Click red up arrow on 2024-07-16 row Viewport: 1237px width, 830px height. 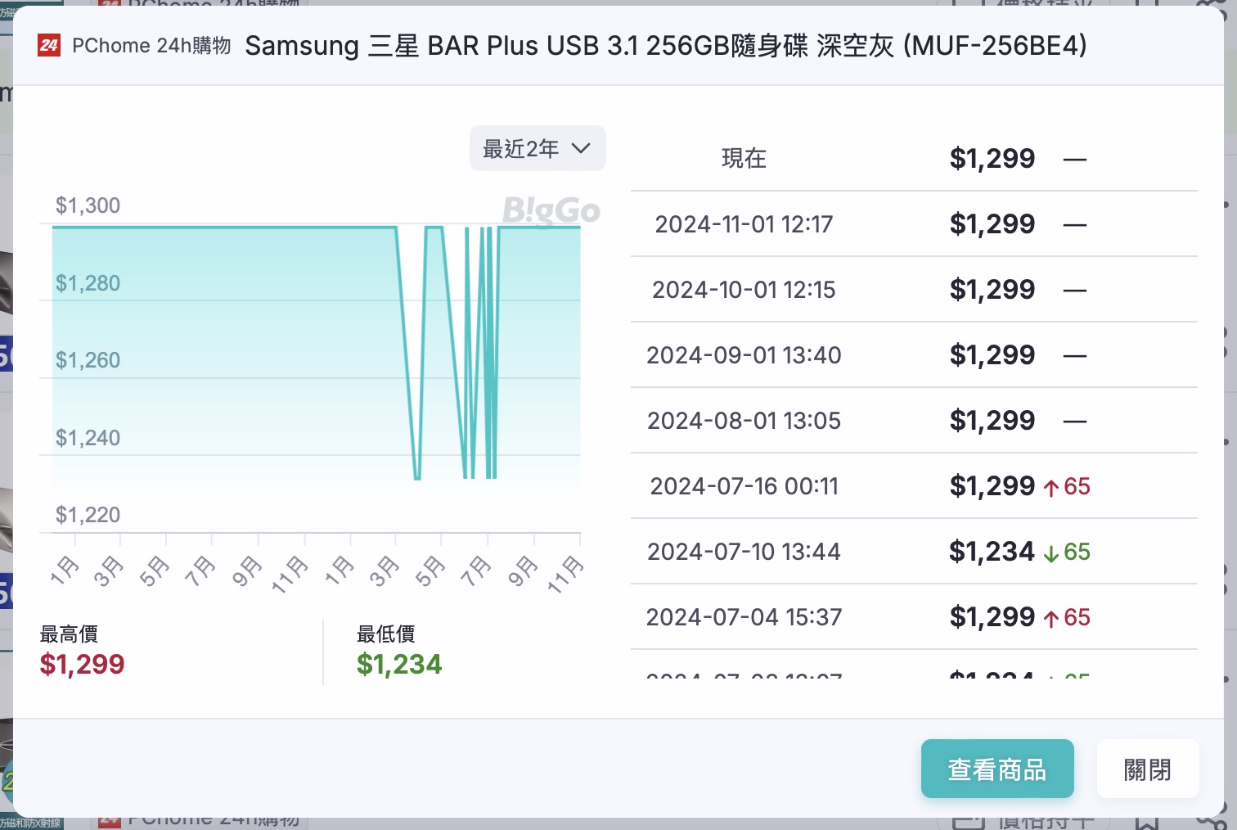[x=1051, y=488]
